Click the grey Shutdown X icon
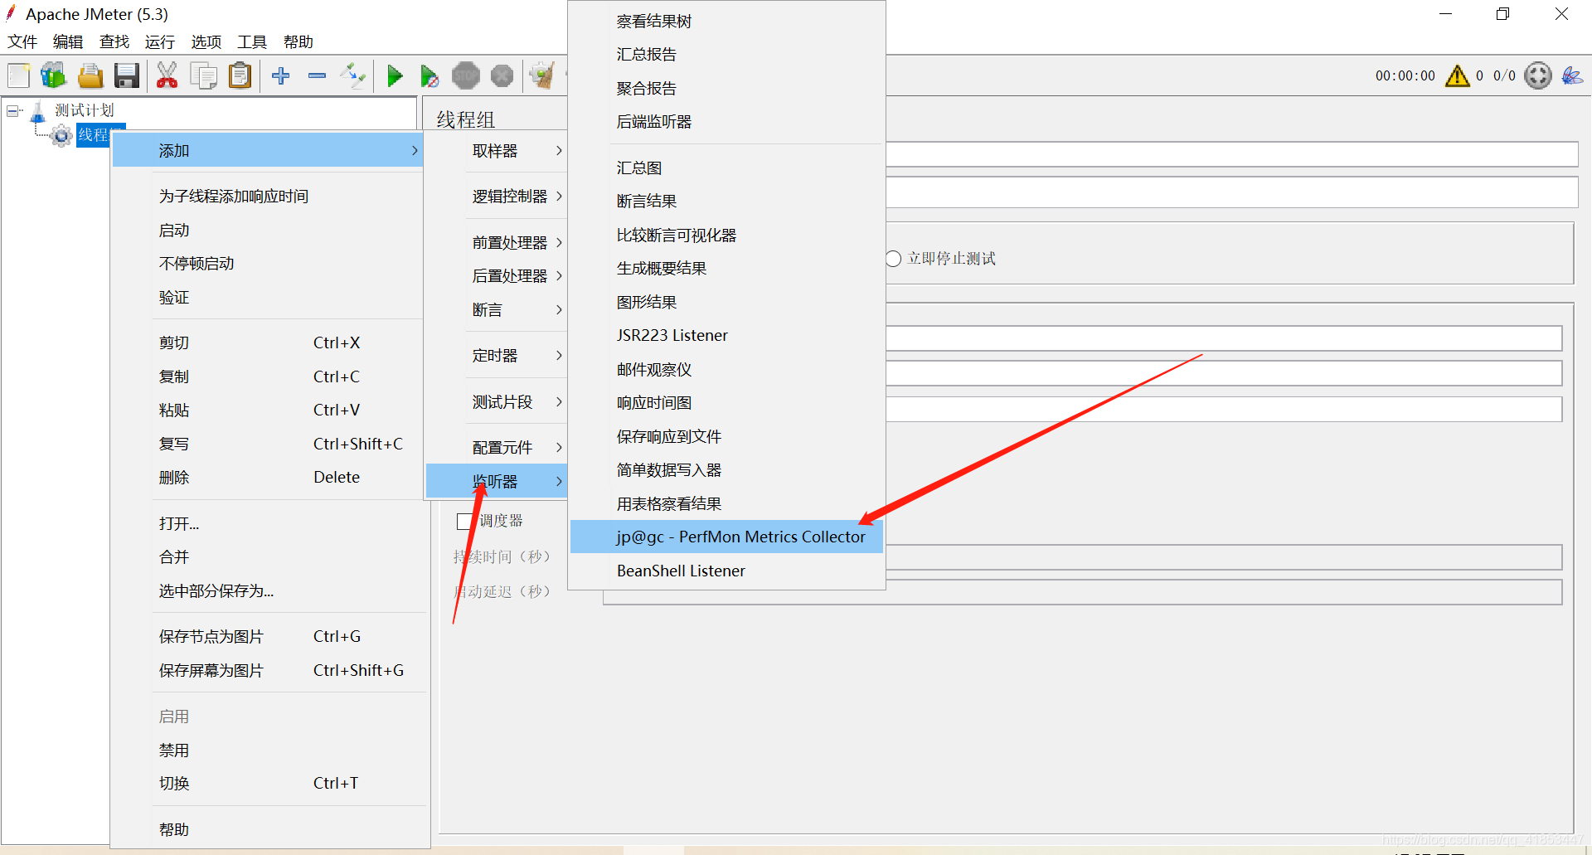The height and width of the screenshot is (855, 1592). coord(502,76)
